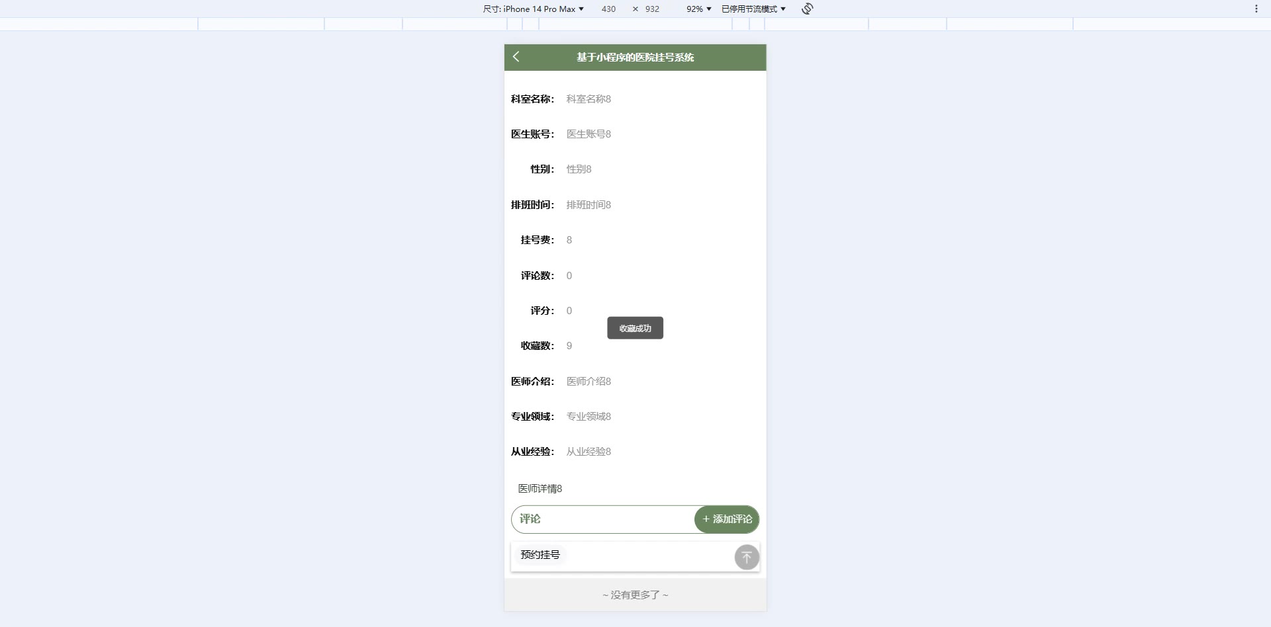The image size is (1271, 627).
Task: Click the 医生账号8 value
Action: tap(588, 134)
